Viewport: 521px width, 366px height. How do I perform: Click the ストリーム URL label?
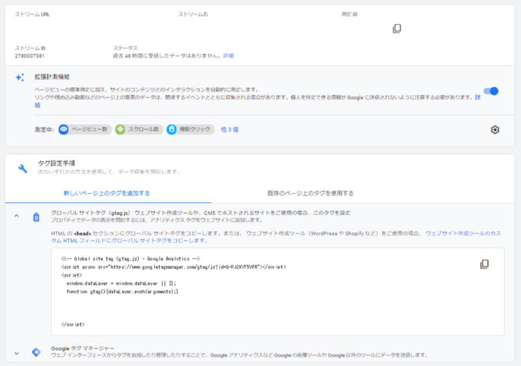point(32,14)
